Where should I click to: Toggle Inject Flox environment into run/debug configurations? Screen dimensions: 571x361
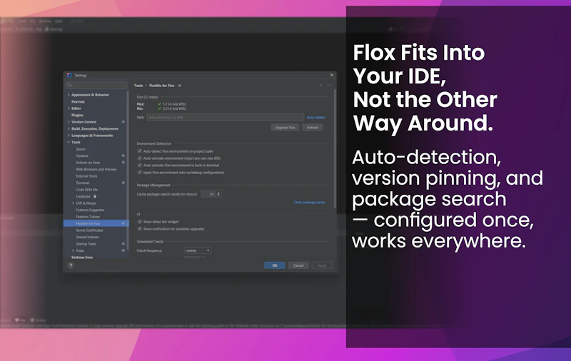pyautogui.click(x=139, y=173)
